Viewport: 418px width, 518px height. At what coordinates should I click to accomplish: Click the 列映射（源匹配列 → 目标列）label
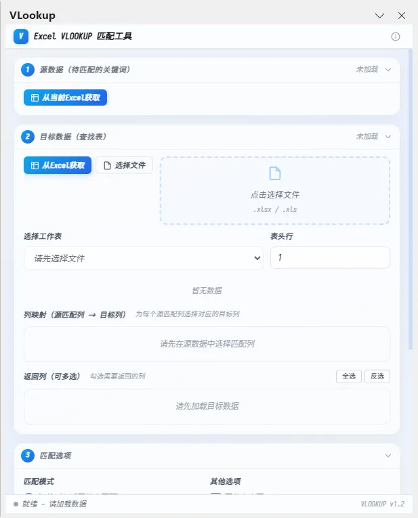75,315
